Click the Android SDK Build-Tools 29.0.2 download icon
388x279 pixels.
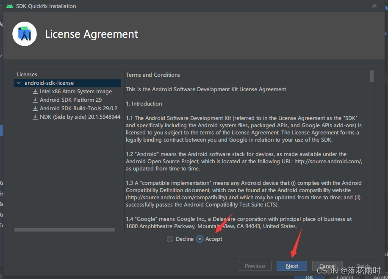pyautogui.click(x=35, y=109)
